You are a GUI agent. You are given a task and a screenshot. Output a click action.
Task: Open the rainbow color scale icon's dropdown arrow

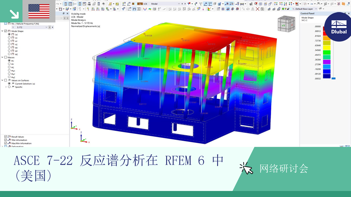coord(213,9)
